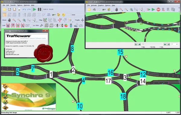Open the File menu in Synchro 9
The height and width of the screenshot is (115, 181).
click(4, 5)
